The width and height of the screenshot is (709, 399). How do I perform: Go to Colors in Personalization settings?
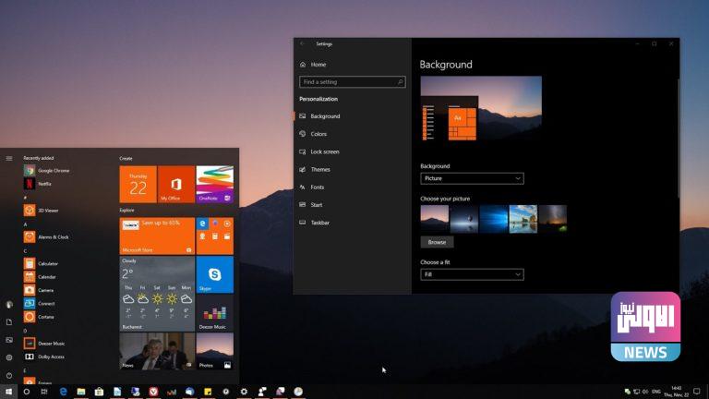click(318, 134)
